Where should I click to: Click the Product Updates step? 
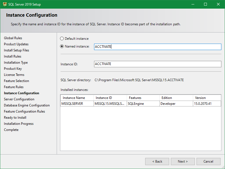point(16,44)
